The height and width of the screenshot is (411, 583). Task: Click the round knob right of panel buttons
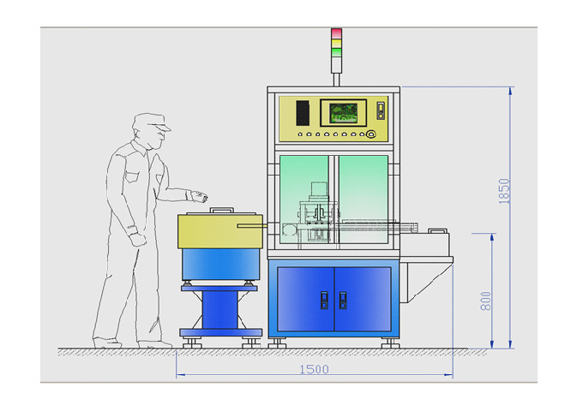coord(370,134)
